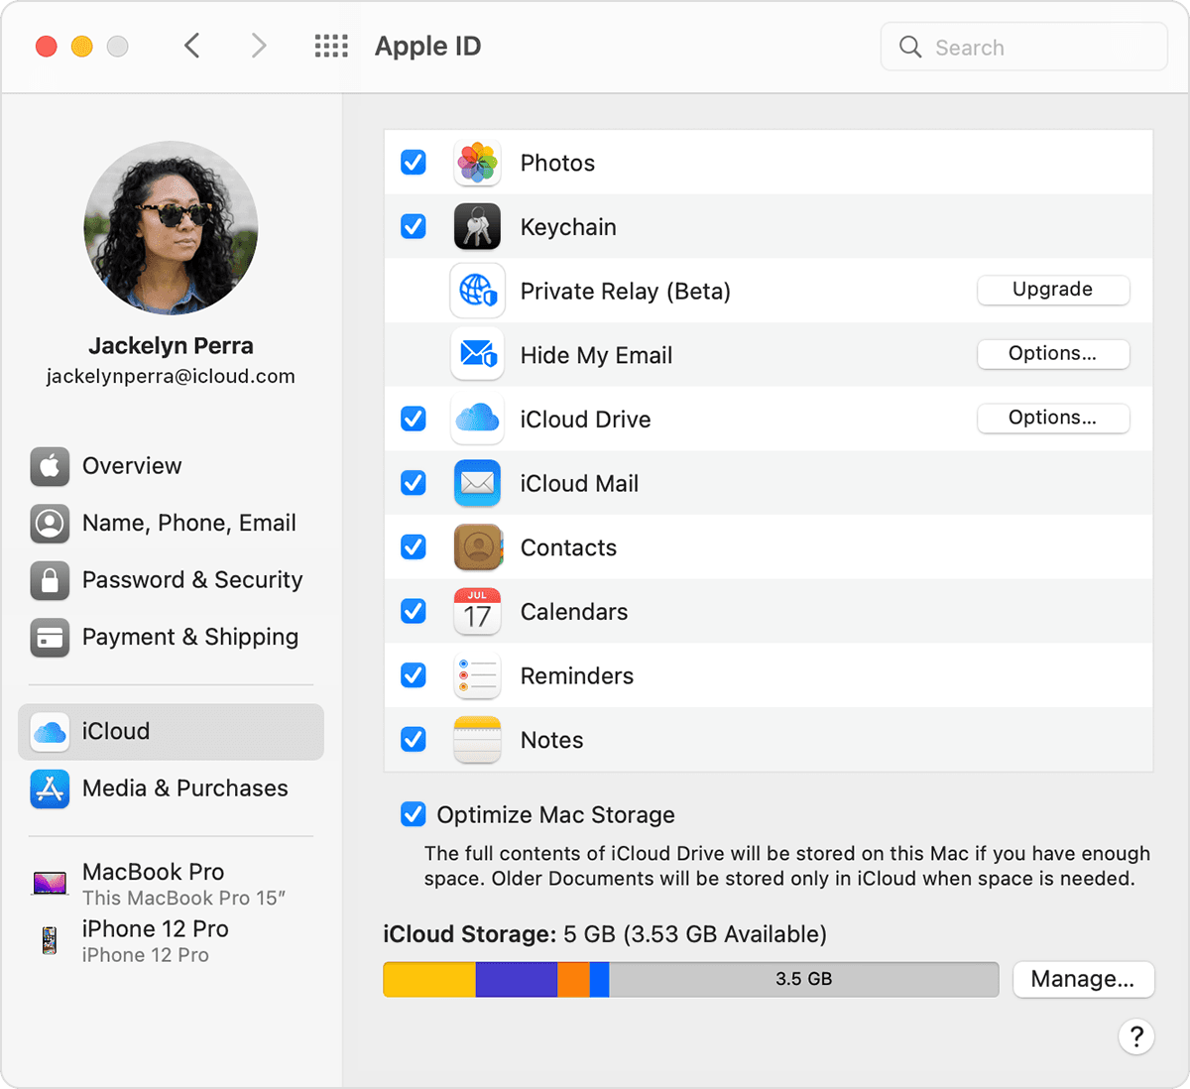
Task: Click the forward navigation arrow
Action: point(258,46)
